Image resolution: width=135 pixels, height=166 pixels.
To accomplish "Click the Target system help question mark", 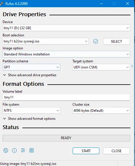I will (132, 66).
